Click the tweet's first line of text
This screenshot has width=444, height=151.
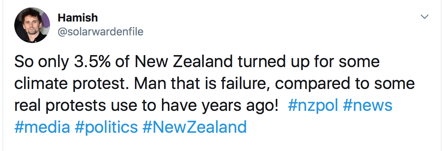pos(197,62)
